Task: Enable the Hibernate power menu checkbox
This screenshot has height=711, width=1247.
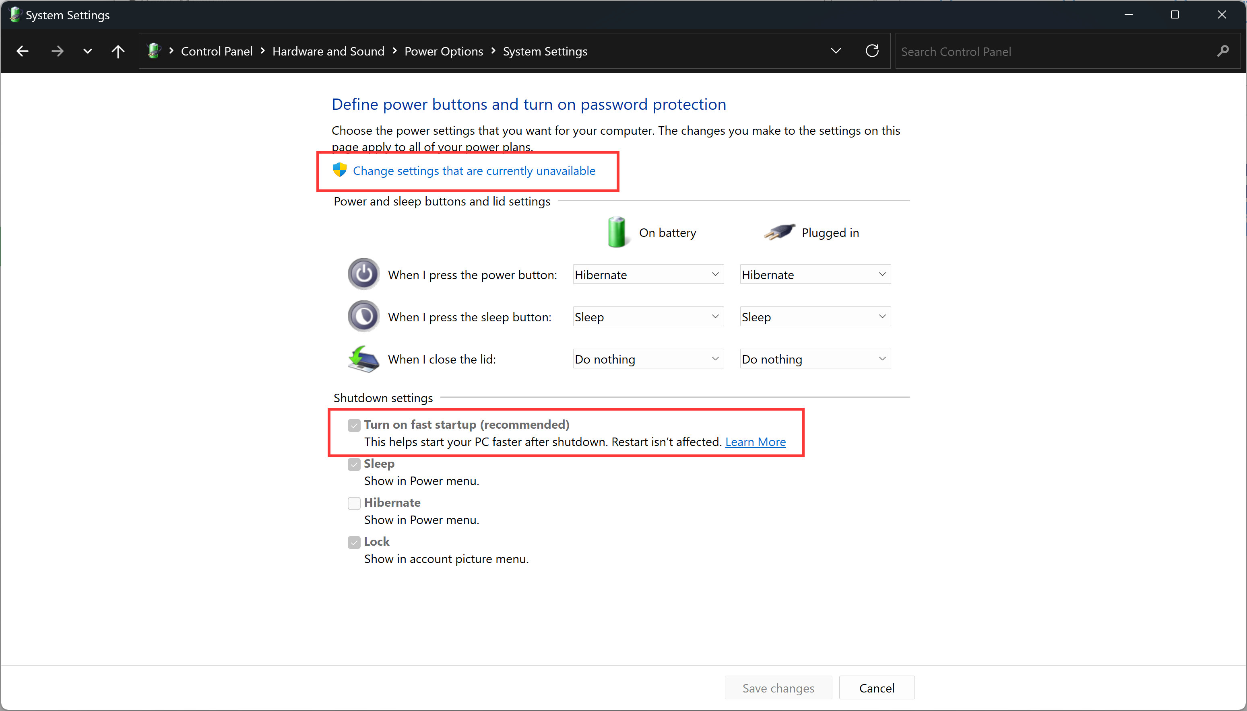Action: coord(354,503)
